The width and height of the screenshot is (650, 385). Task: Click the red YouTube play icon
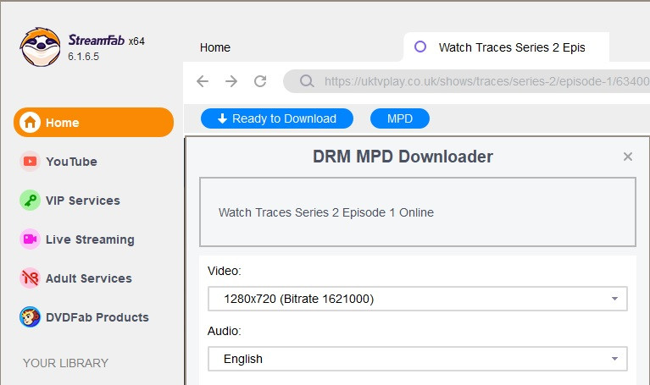pyautogui.click(x=30, y=161)
